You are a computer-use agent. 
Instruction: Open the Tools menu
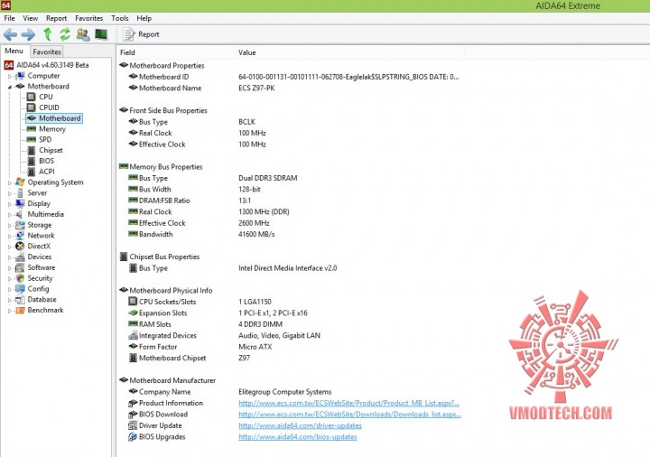[120, 18]
